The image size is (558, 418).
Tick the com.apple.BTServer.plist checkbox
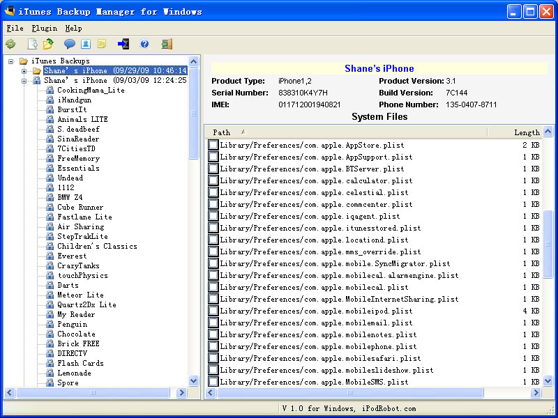213,169
